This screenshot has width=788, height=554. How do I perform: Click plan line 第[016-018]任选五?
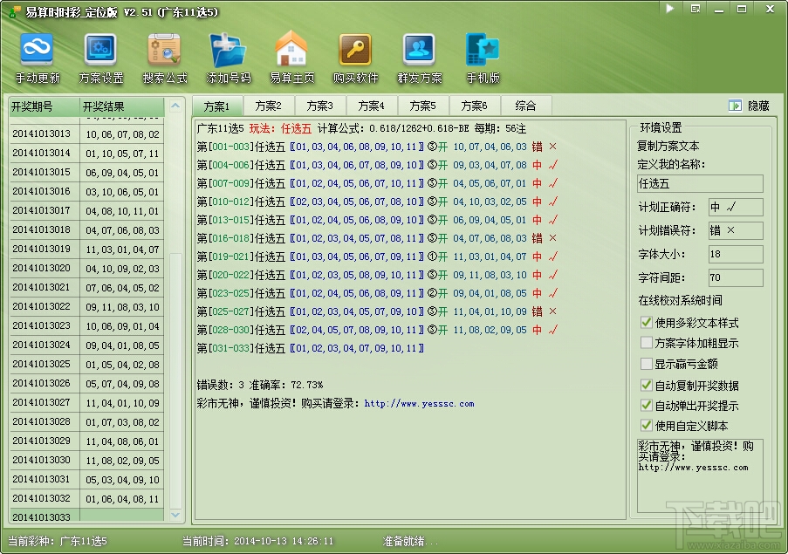pos(377,238)
